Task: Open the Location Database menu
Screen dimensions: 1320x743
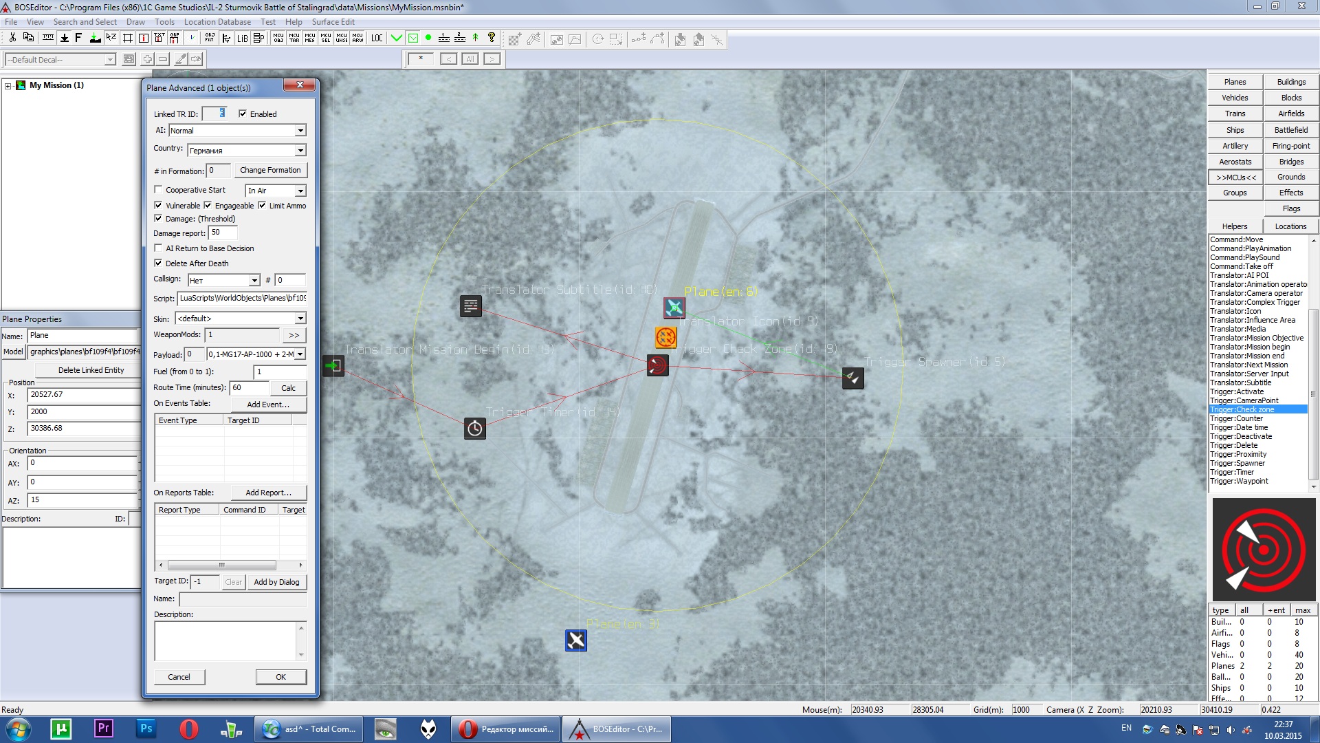Action: pyautogui.click(x=217, y=22)
